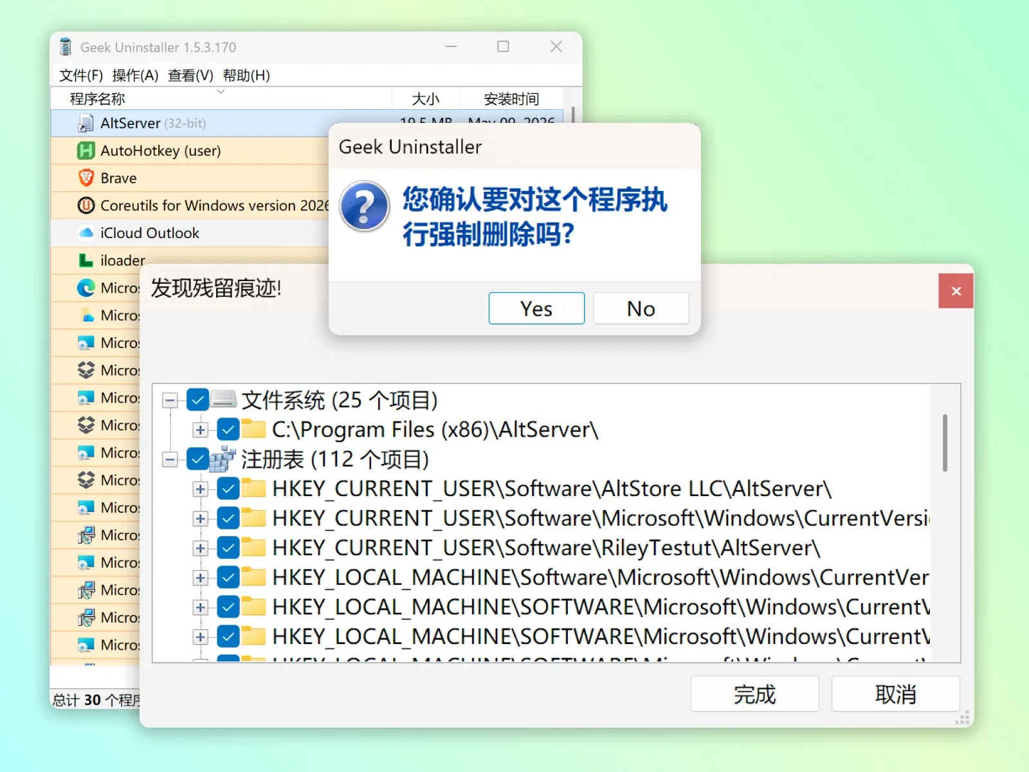Image resolution: width=1029 pixels, height=772 pixels.
Task: Uncheck the AltStore LLC\AltServer registry checkbox
Action: 228,488
